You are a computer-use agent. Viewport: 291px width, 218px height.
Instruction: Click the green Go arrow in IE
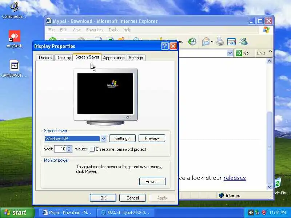(239, 53)
